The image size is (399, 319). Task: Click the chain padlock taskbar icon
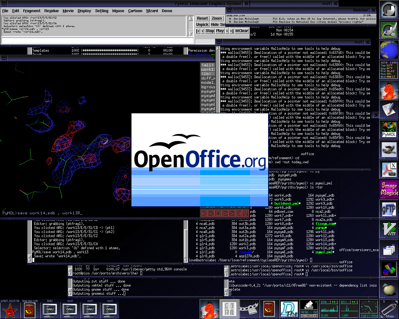(x=249, y=309)
